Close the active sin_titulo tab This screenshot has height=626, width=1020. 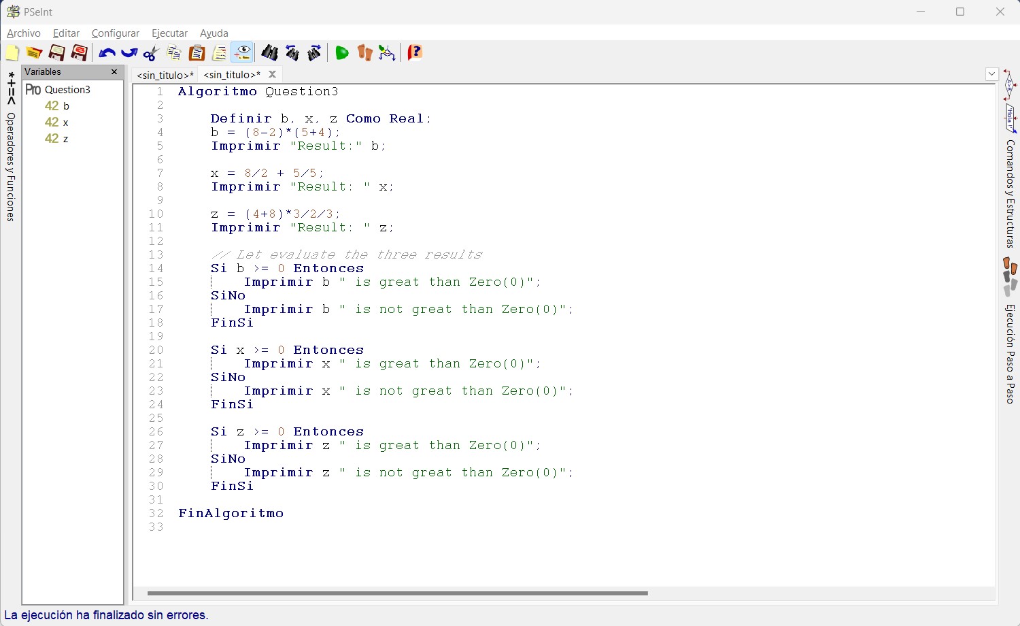(x=272, y=74)
